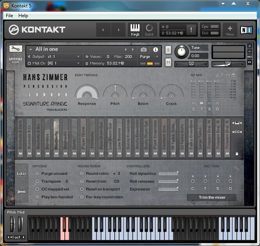Toggle the Round robin option
Screen dimensions: 260x246
[82, 174]
